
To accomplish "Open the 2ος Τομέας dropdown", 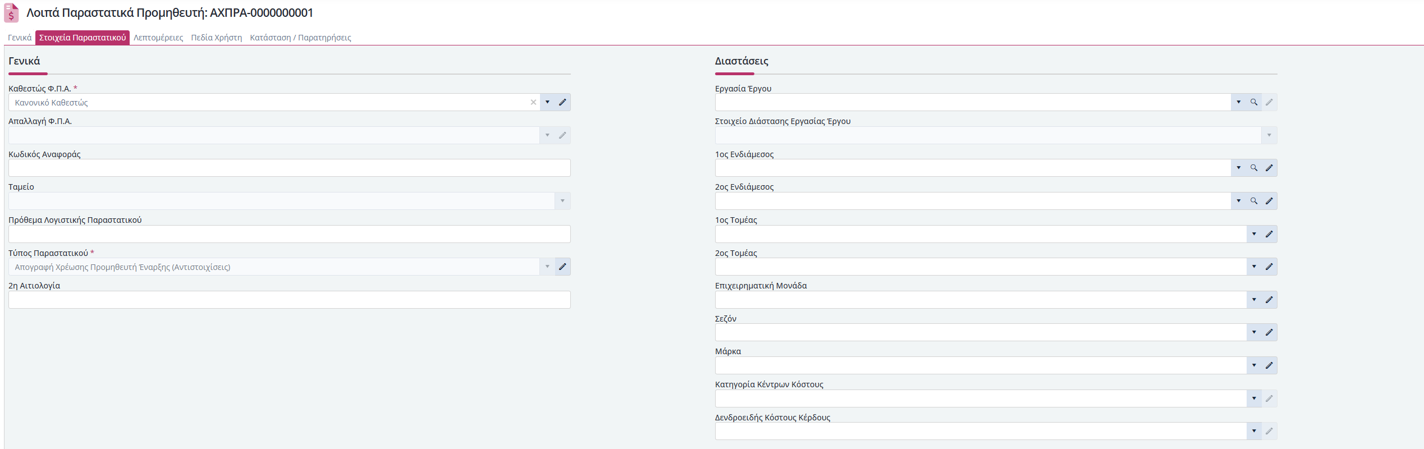I will (1254, 267).
